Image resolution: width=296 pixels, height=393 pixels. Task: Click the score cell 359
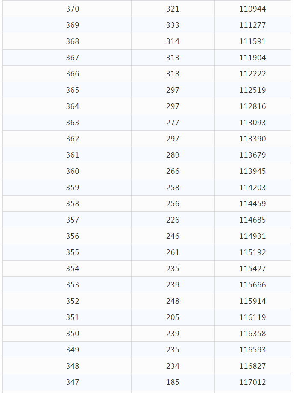pos(73,188)
